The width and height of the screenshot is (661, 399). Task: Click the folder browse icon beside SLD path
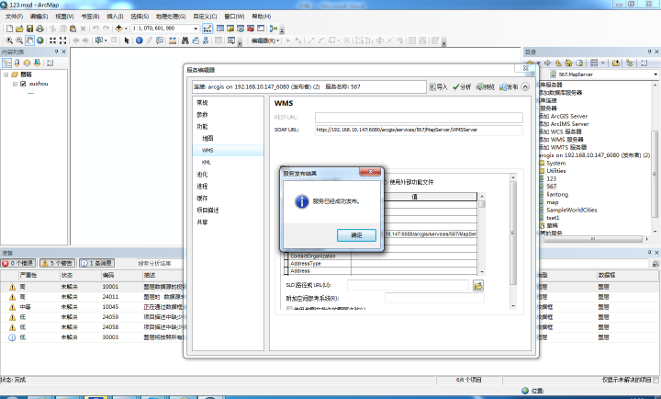[478, 286]
